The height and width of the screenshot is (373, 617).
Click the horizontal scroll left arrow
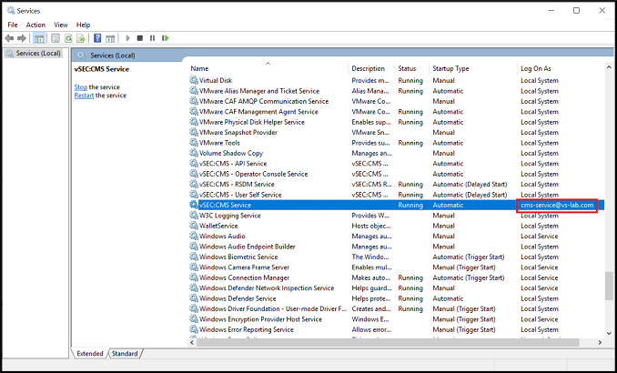(192, 343)
